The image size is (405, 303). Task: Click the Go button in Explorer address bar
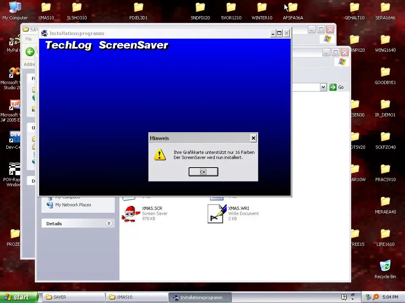coord(337,87)
